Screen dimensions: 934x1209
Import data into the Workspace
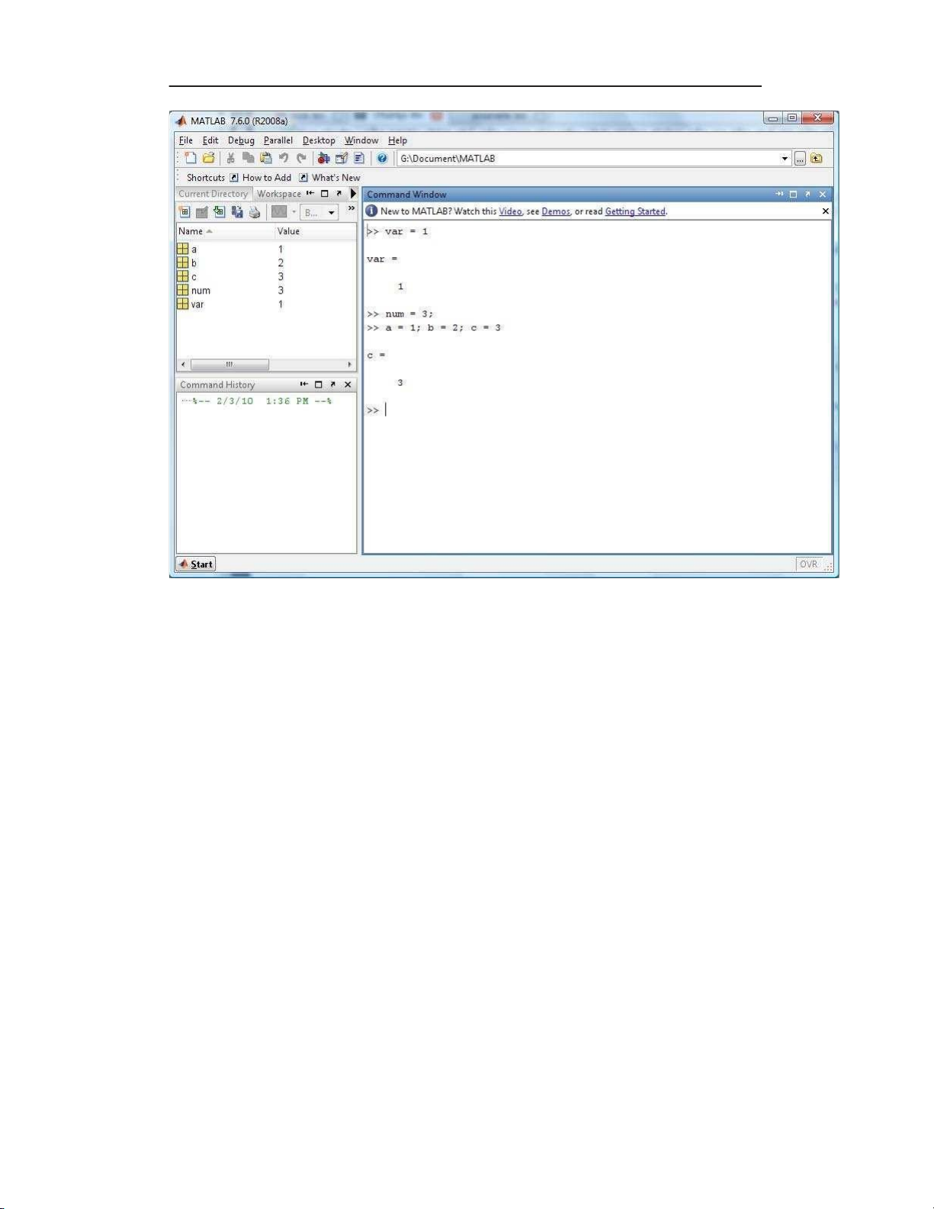point(220,212)
